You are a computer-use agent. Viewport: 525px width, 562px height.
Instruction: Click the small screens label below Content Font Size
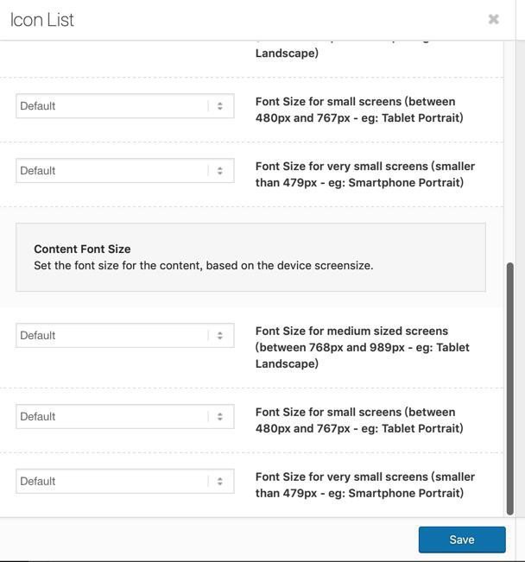point(359,420)
